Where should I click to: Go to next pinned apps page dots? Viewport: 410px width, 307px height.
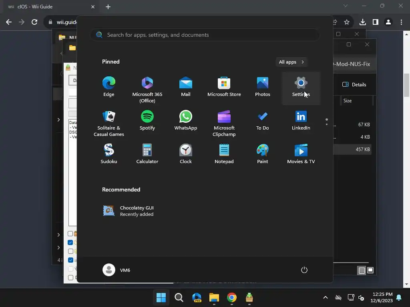click(327, 122)
